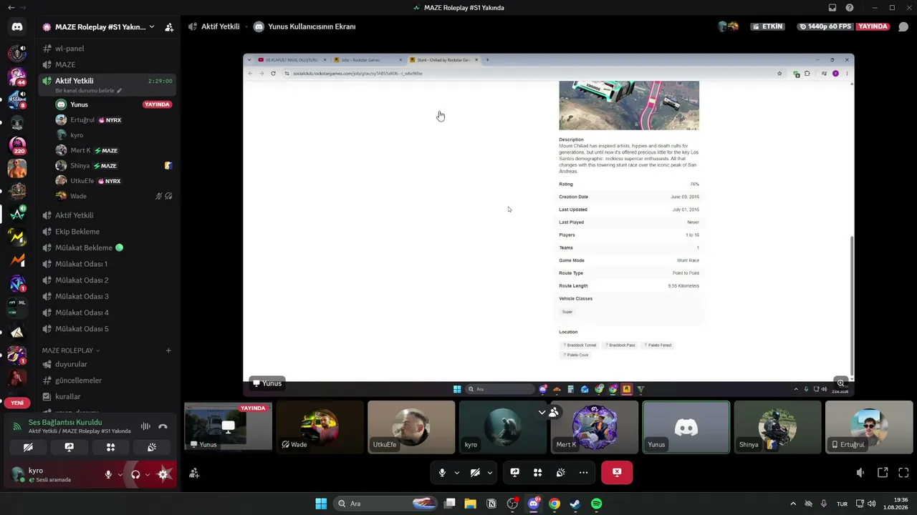Collapse the participants strip with the chevron
The height and width of the screenshot is (515, 917).
point(542,413)
